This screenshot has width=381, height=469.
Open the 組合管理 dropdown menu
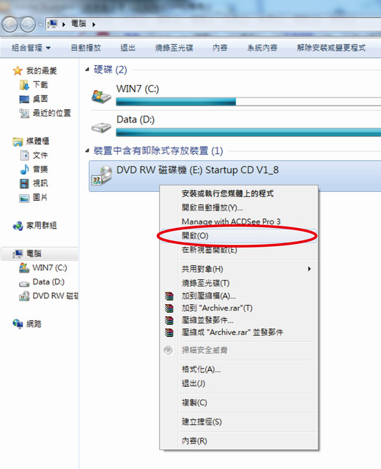32,48
